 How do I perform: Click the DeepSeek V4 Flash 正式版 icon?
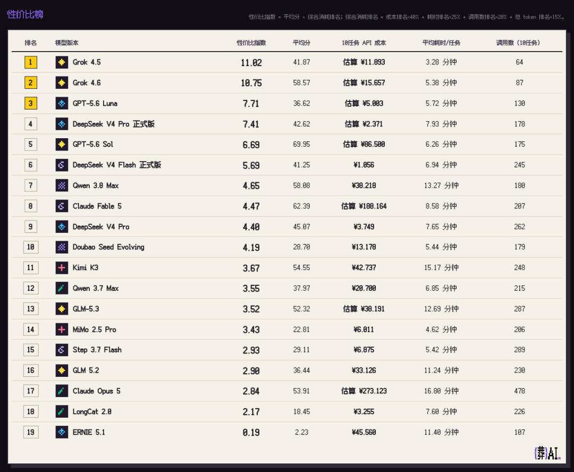62,165
